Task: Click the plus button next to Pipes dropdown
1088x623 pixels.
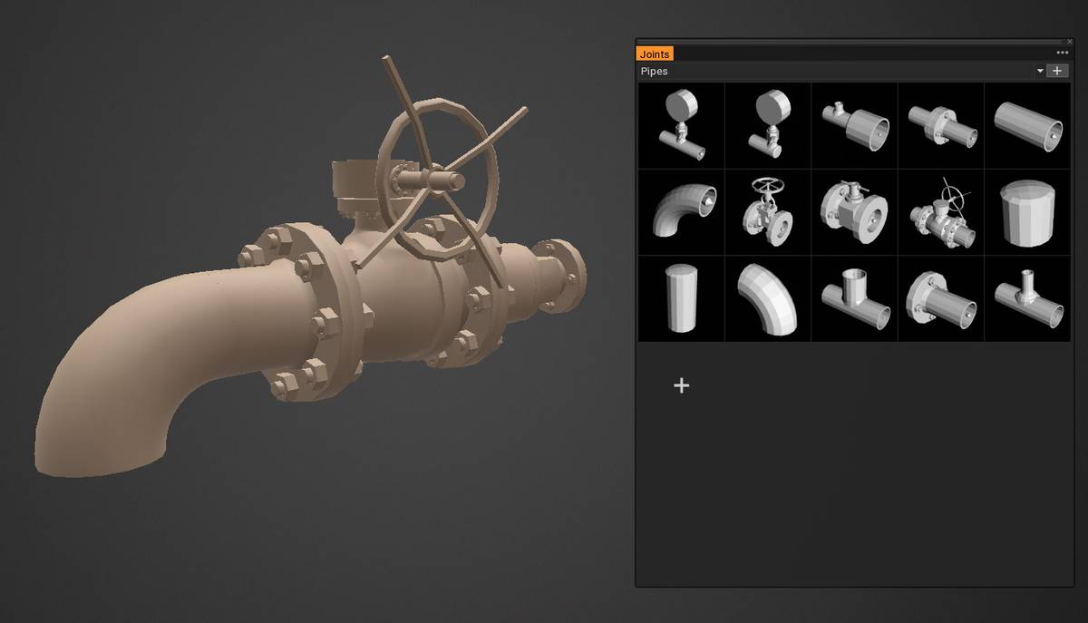Action: point(1057,71)
